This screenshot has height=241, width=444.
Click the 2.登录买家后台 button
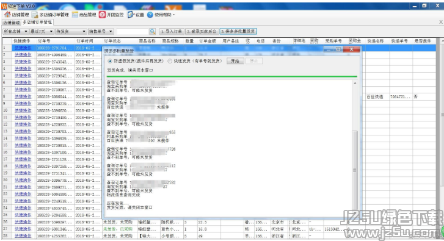[x=202, y=31]
